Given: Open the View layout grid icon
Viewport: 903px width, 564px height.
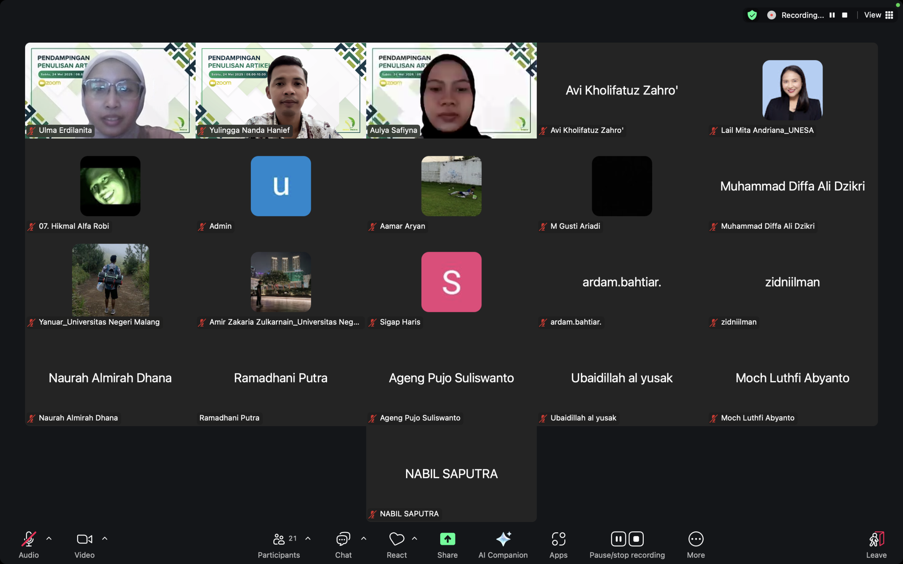Looking at the screenshot, I should pyautogui.click(x=890, y=15).
